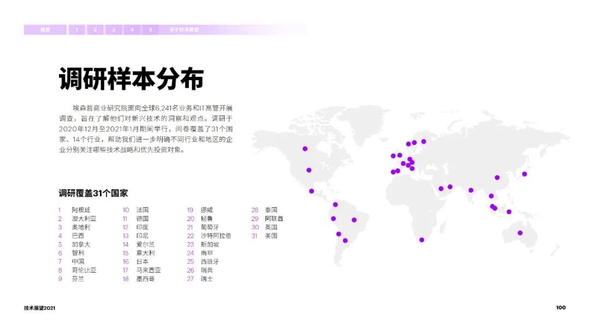Select the 马来西亚 entry in the country list
590x331 pixels.
[148, 270]
